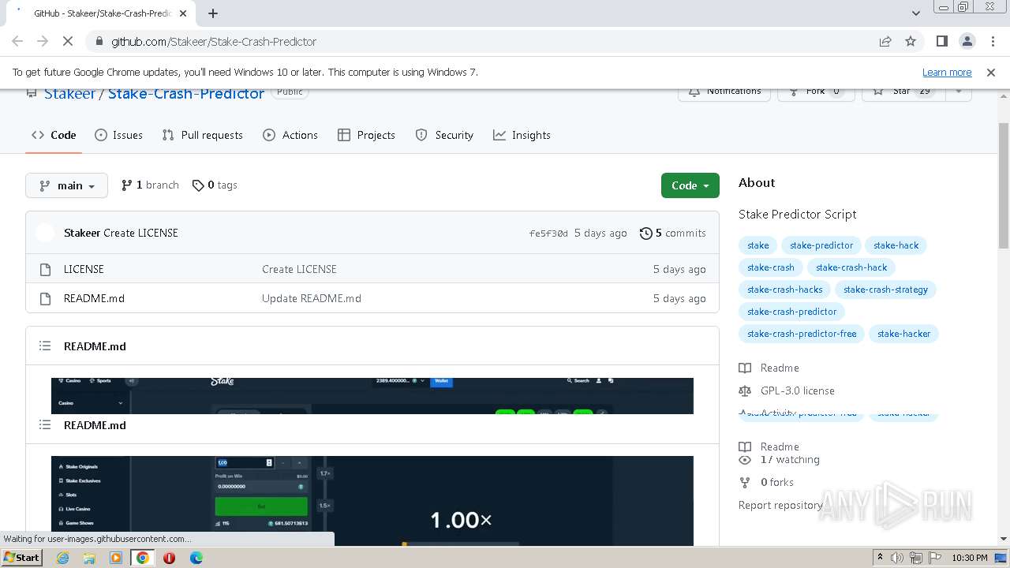View the 0 forks link

coord(766,482)
